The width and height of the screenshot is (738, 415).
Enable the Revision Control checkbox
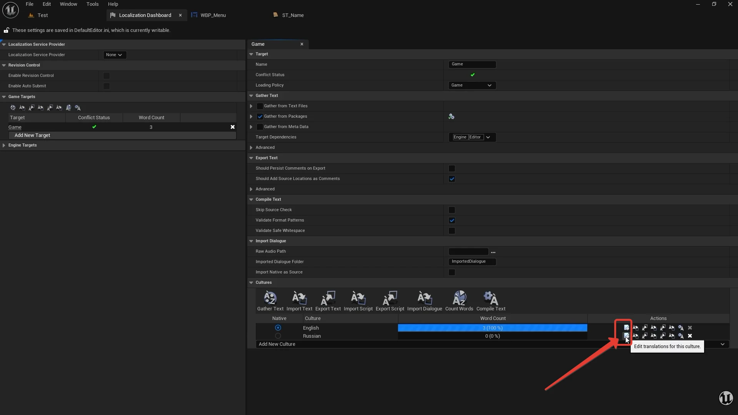point(107,76)
